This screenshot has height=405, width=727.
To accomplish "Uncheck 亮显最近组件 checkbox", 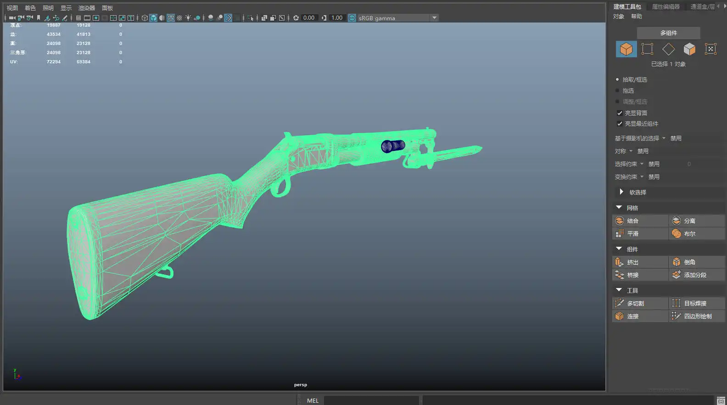I will click(620, 124).
